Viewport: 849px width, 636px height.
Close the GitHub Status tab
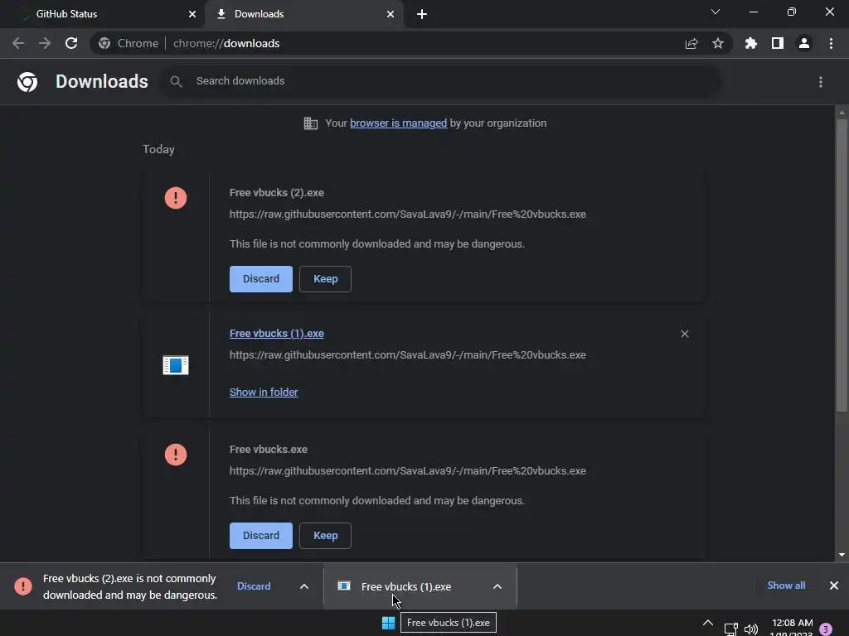192,14
